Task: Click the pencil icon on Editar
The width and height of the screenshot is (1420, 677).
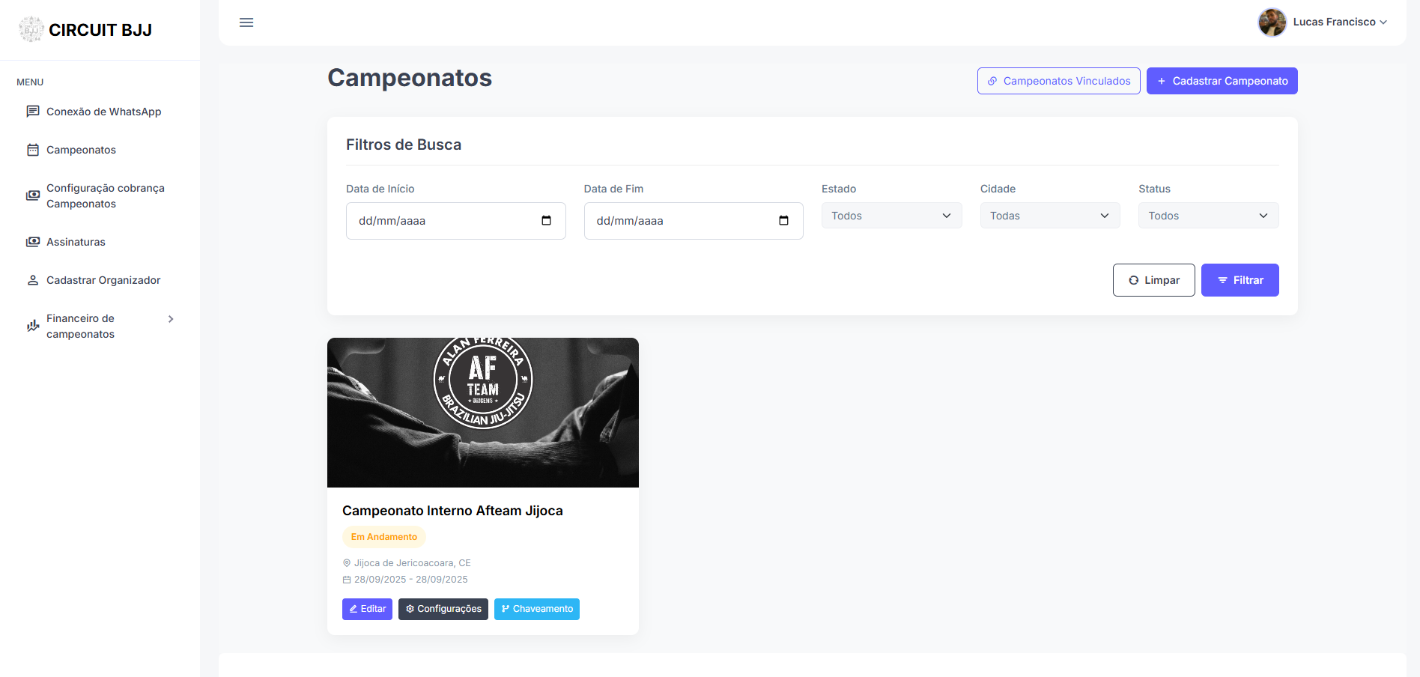Action: click(354, 610)
